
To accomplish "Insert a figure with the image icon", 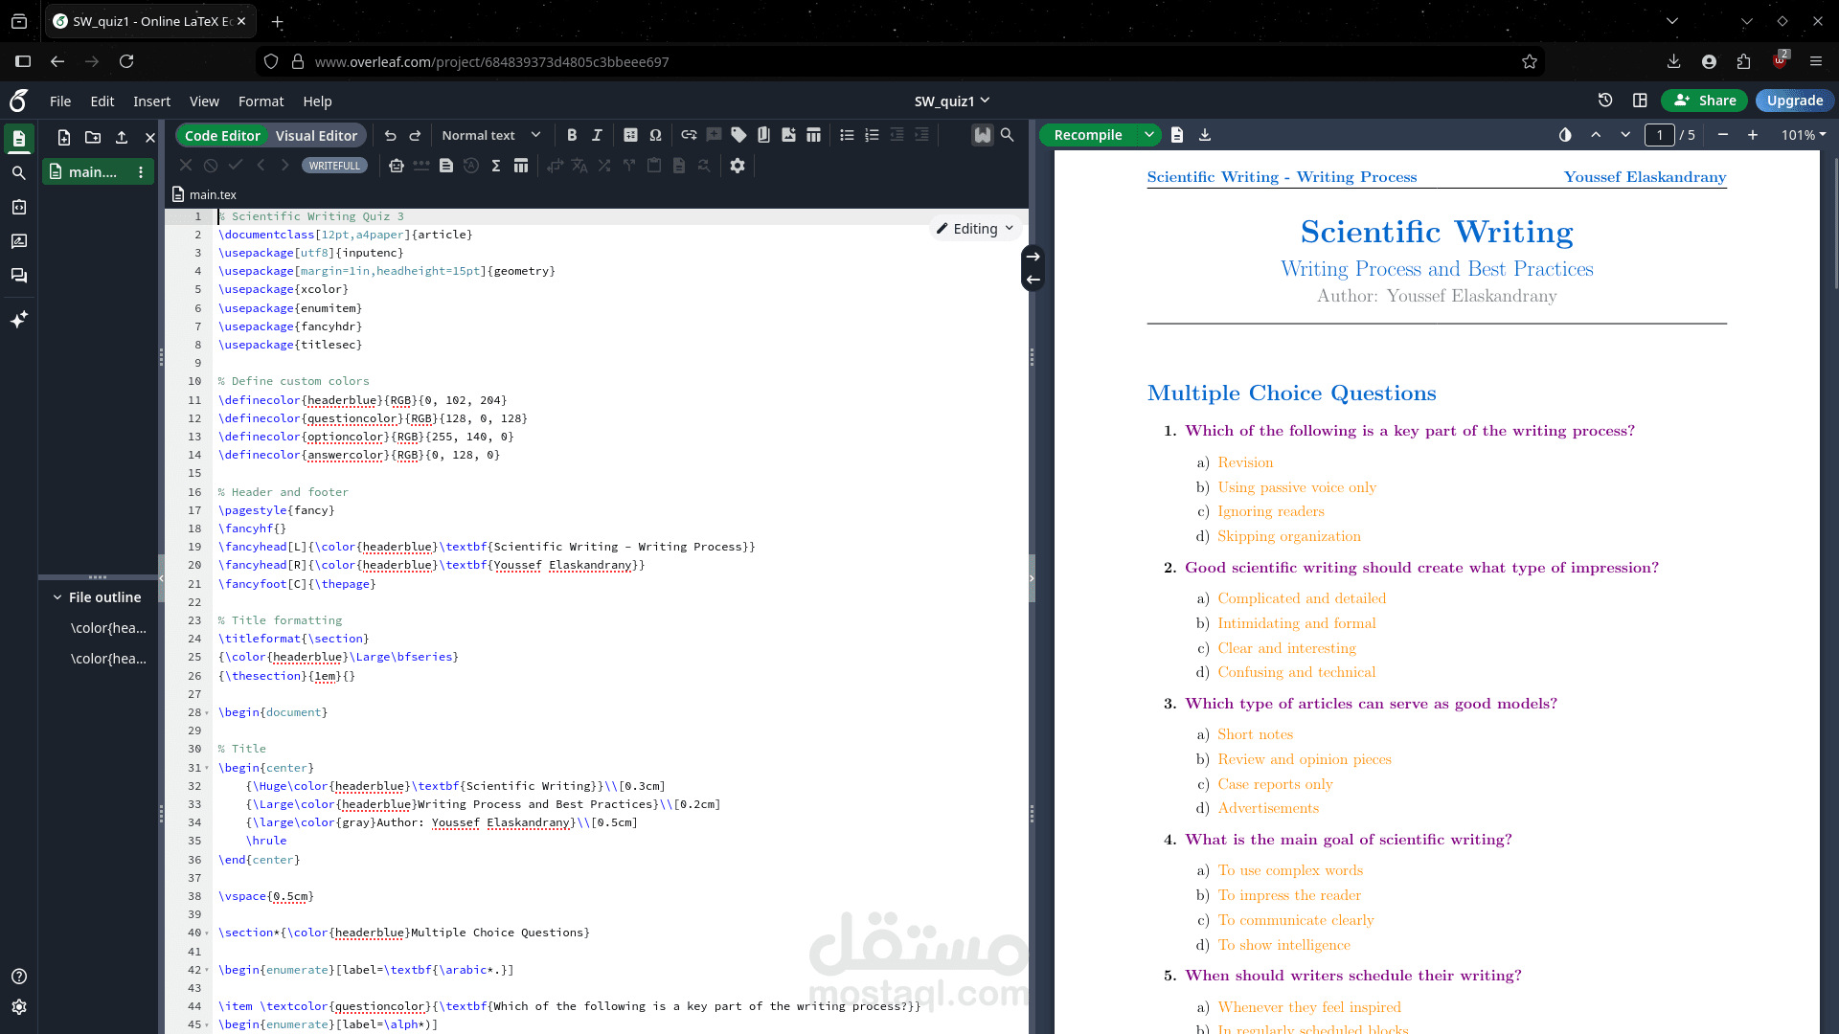I will 788,135.
